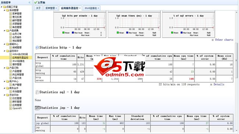Click the page icon beside 角色管理

[11, 27]
